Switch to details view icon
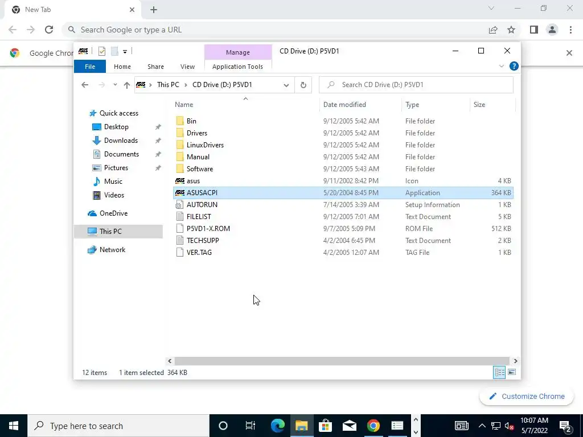583x437 pixels. (499, 372)
